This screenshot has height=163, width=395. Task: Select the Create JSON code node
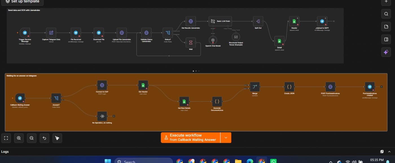pyautogui.click(x=289, y=87)
